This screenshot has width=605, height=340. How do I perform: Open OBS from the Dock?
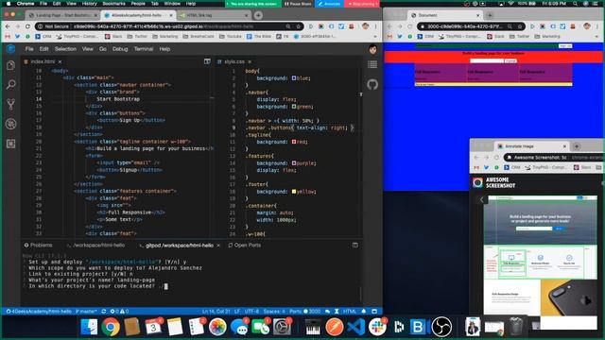pos(441,327)
